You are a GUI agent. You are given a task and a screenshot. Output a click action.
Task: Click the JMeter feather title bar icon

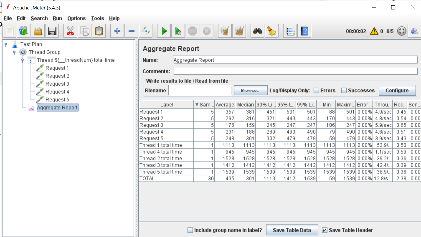tap(8, 7)
